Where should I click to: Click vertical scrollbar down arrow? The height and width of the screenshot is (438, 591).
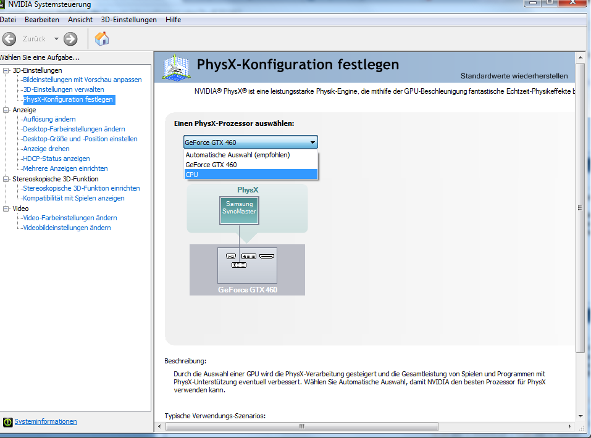[581, 416]
